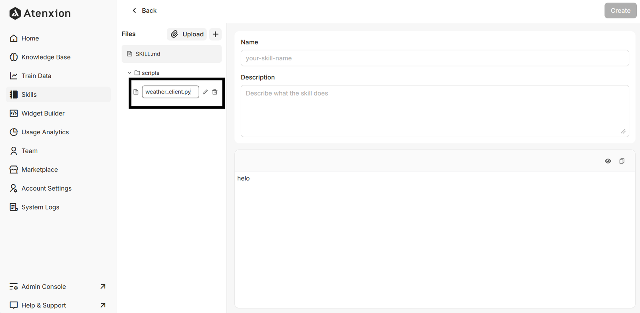Focus the Name input field
The width and height of the screenshot is (640, 313).
click(x=435, y=58)
